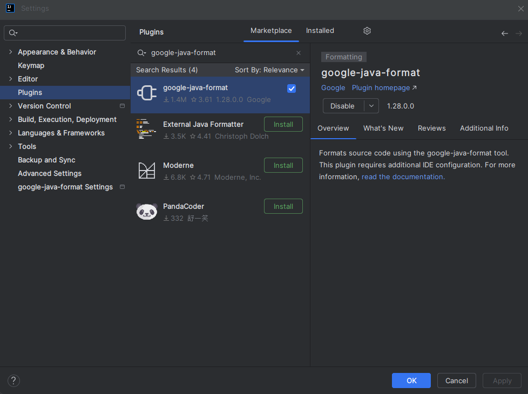
Task: Select the Overview tab
Action: (333, 128)
